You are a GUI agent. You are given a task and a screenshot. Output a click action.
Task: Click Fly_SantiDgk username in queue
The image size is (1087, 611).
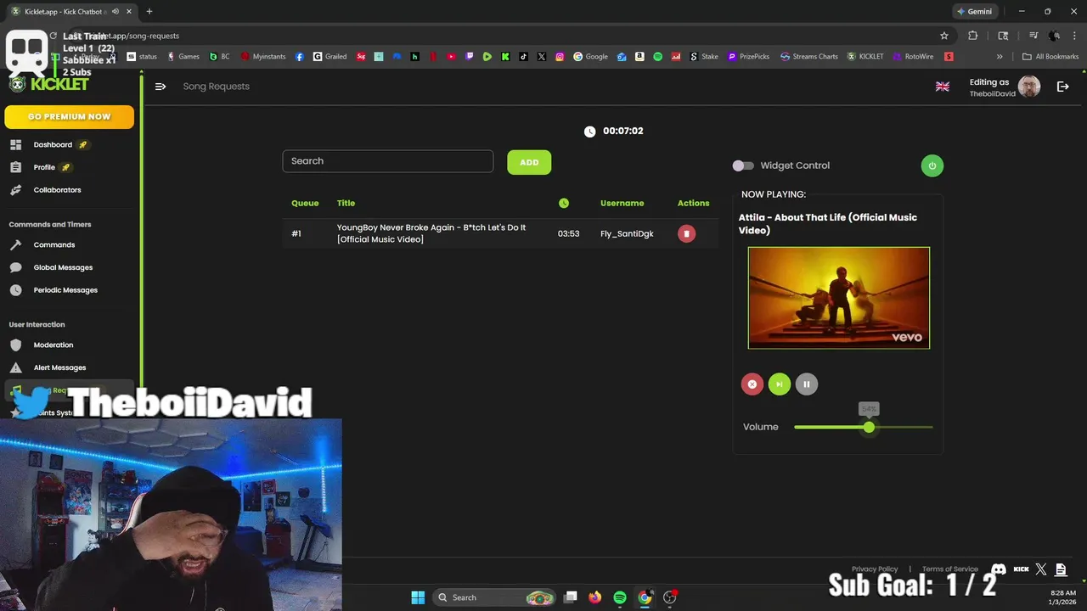click(627, 233)
